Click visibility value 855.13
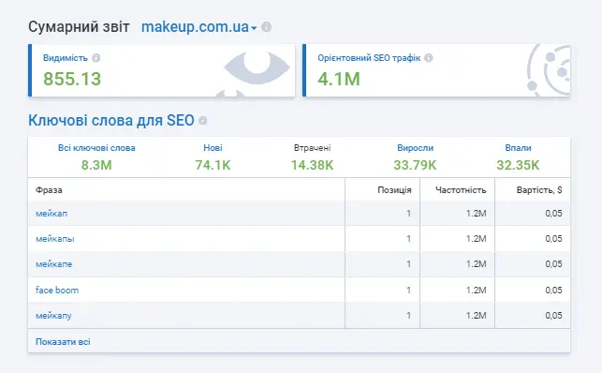The width and height of the screenshot is (602, 373). pyautogui.click(x=72, y=79)
